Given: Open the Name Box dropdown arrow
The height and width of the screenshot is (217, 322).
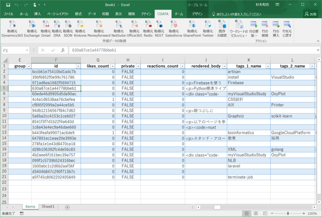Looking at the screenshot, I should (27, 50).
